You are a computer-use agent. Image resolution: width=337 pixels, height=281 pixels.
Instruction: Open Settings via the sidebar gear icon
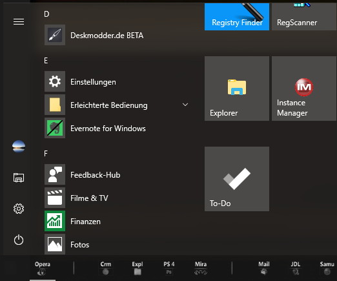tap(19, 209)
